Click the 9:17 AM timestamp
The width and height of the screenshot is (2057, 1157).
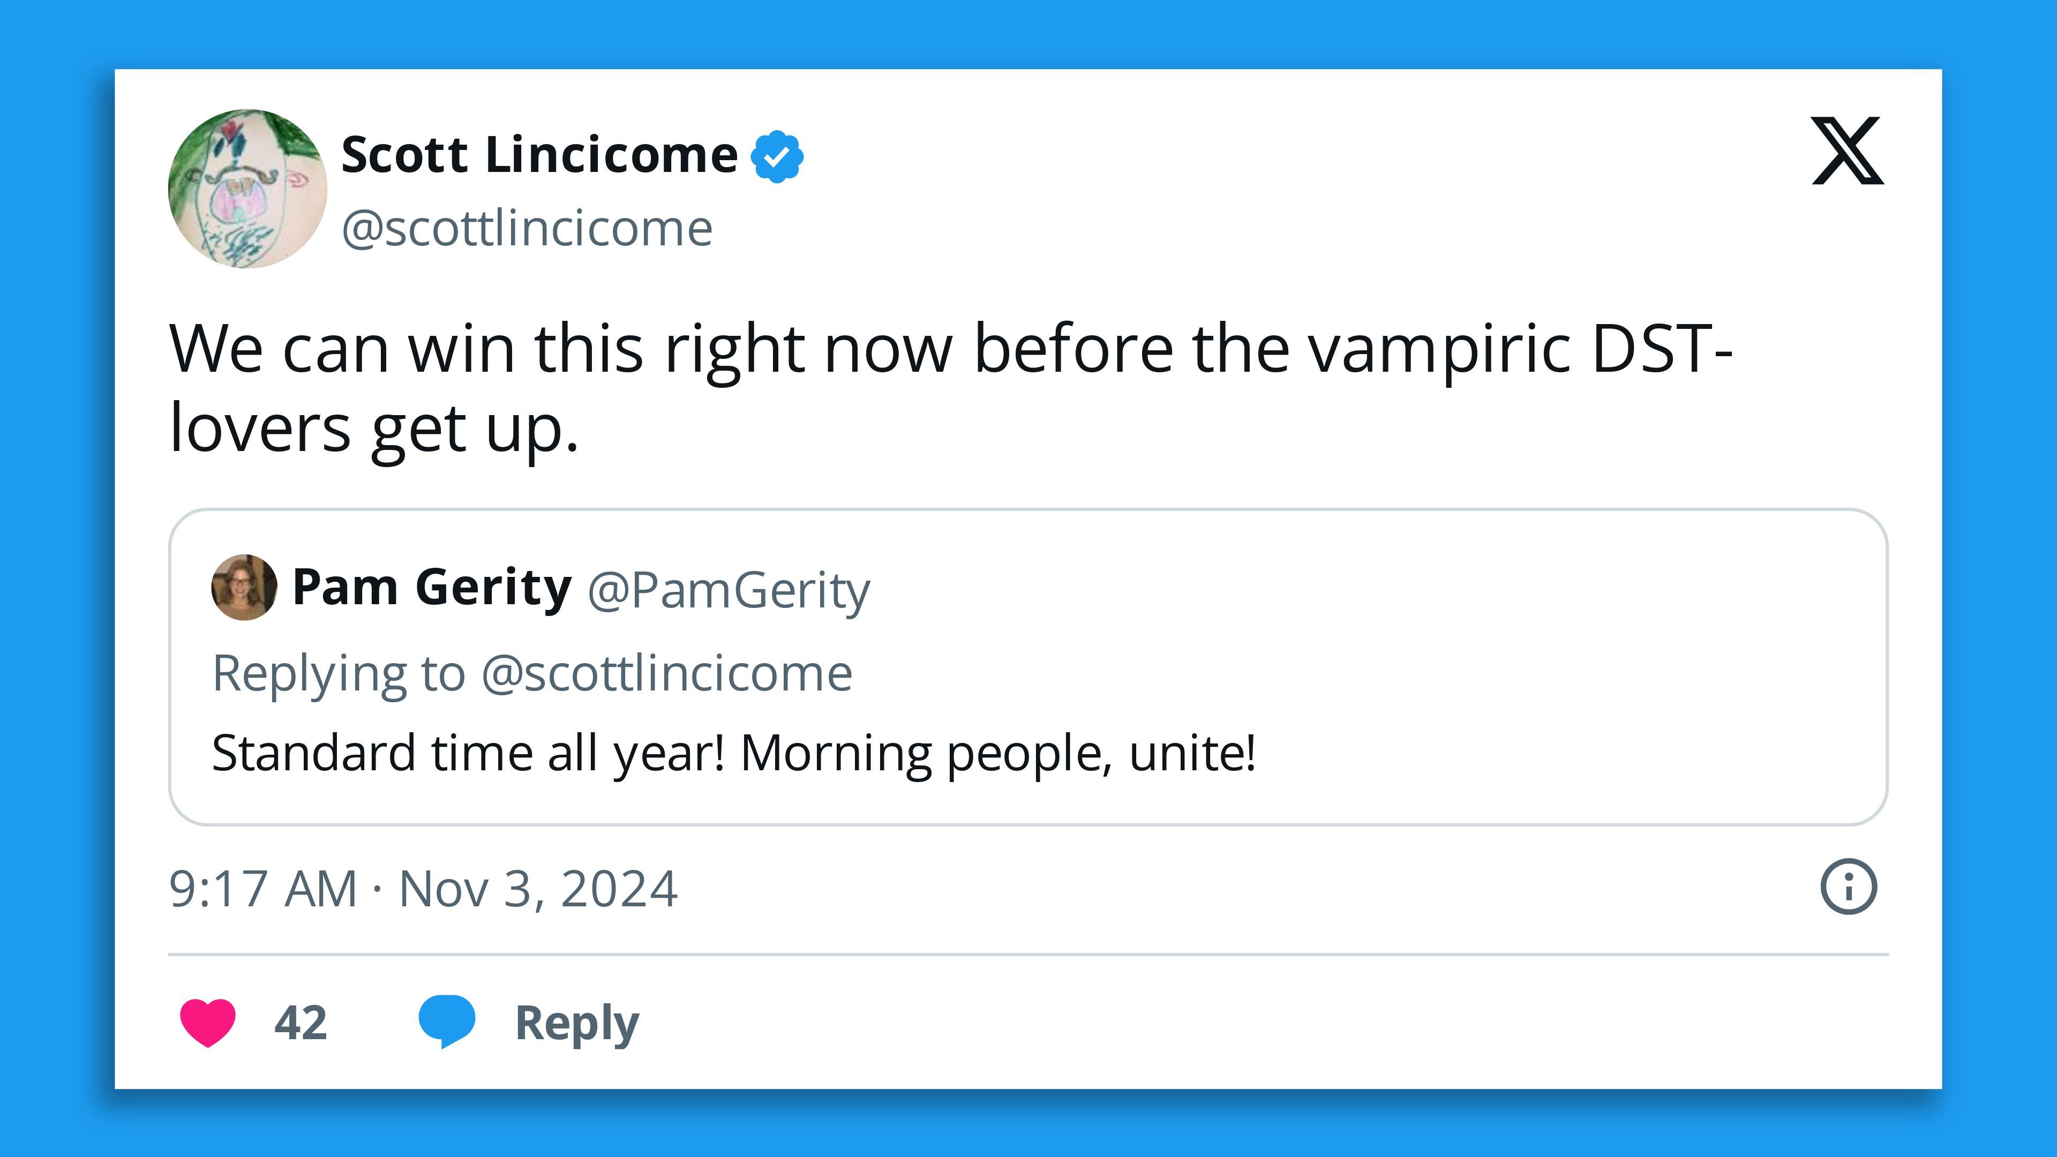[262, 889]
